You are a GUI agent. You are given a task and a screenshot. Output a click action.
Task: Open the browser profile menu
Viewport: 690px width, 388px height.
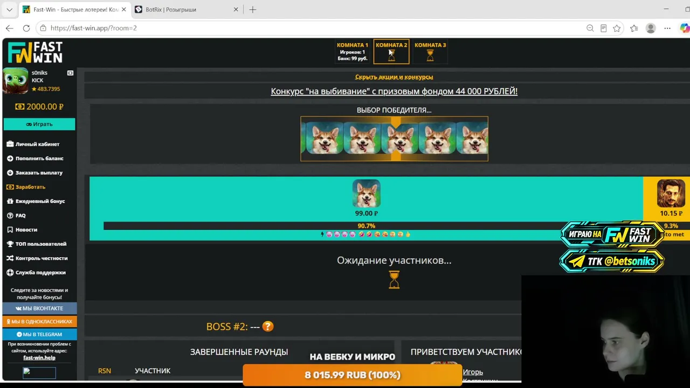tap(651, 28)
